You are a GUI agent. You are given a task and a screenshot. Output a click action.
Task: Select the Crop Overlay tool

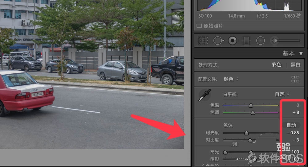(203, 41)
